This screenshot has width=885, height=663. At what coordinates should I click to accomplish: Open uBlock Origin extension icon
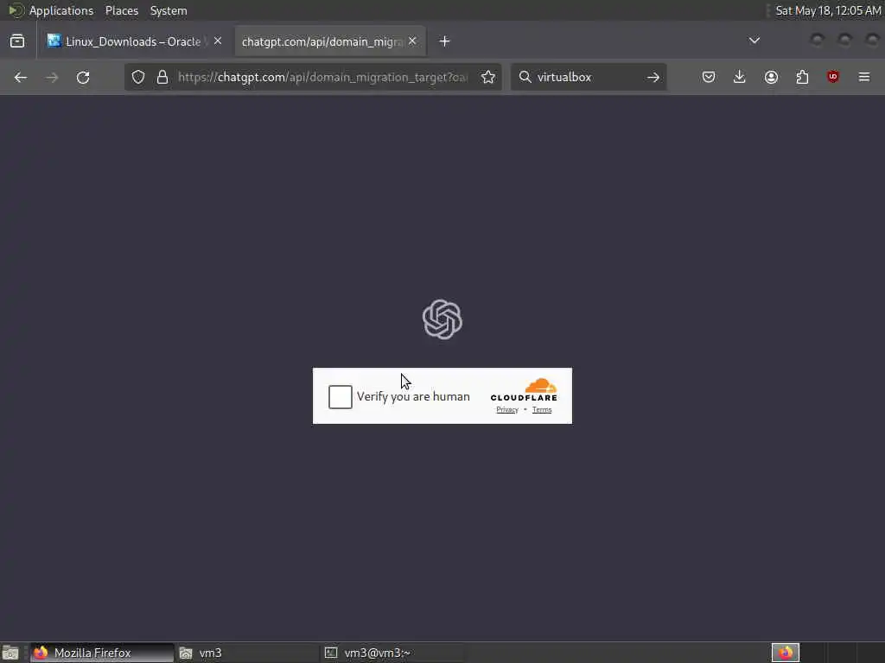(x=832, y=77)
